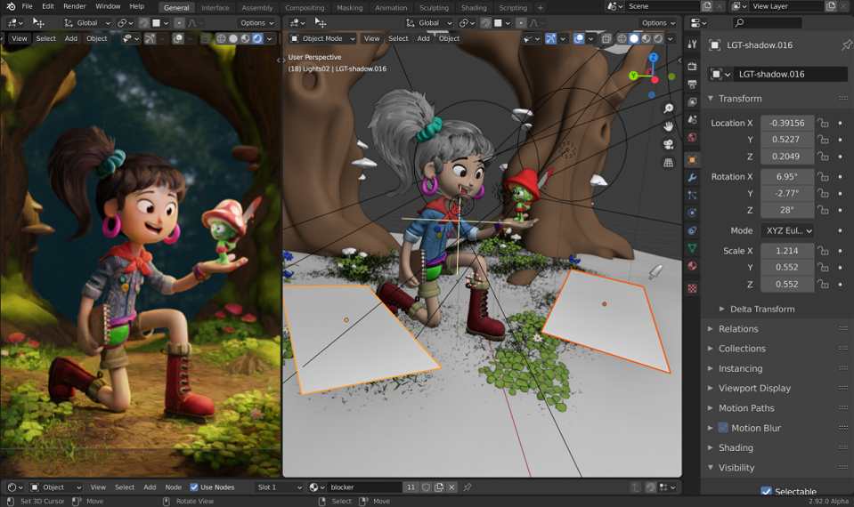Expand the Delta Transform section
The width and height of the screenshot is (854, 507).
coord(721,309)
